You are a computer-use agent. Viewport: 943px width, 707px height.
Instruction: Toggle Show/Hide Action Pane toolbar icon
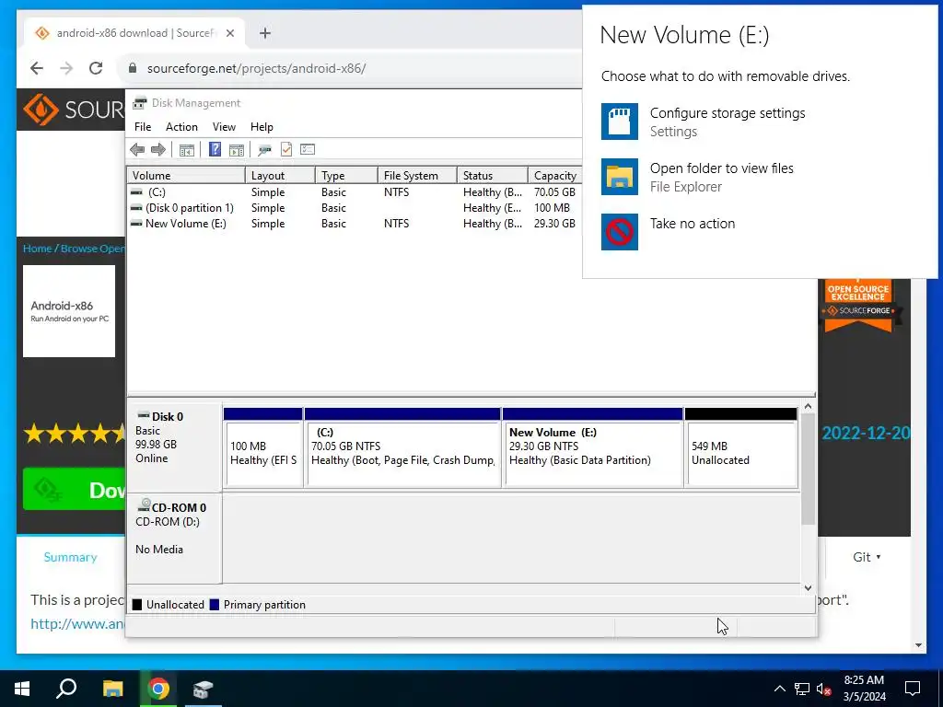[x=237, y=149]
